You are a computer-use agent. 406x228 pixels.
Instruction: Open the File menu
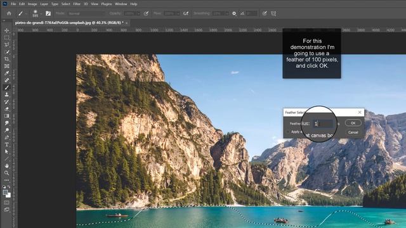(13, 4)
